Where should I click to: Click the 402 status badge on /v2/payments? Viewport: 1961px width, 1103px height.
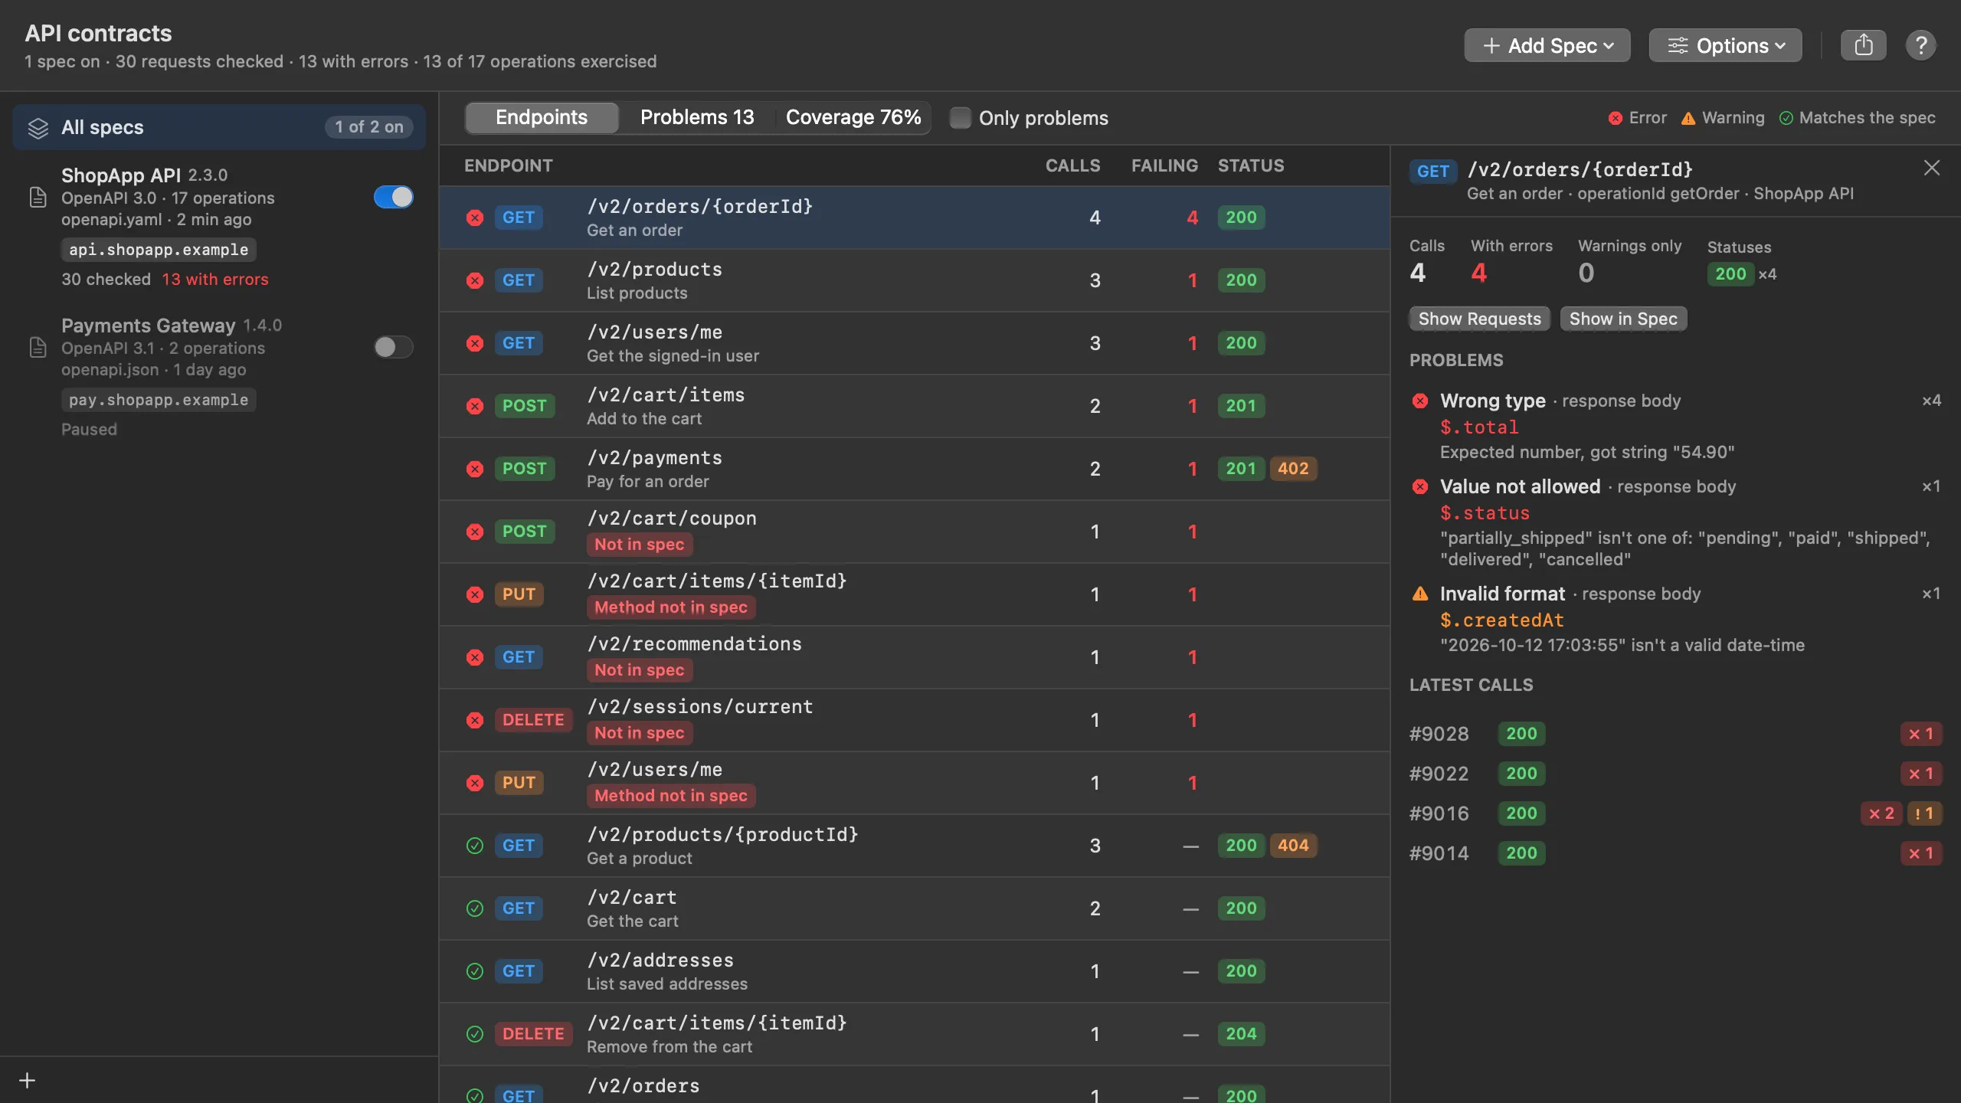(x=1293, y=469)
